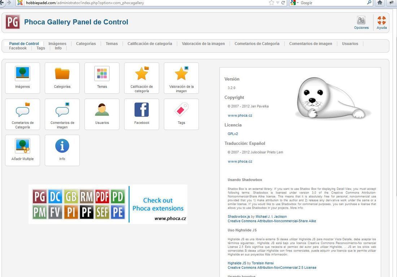
Task: Go to the Imágenes menu item
Action: pos(57,44)
